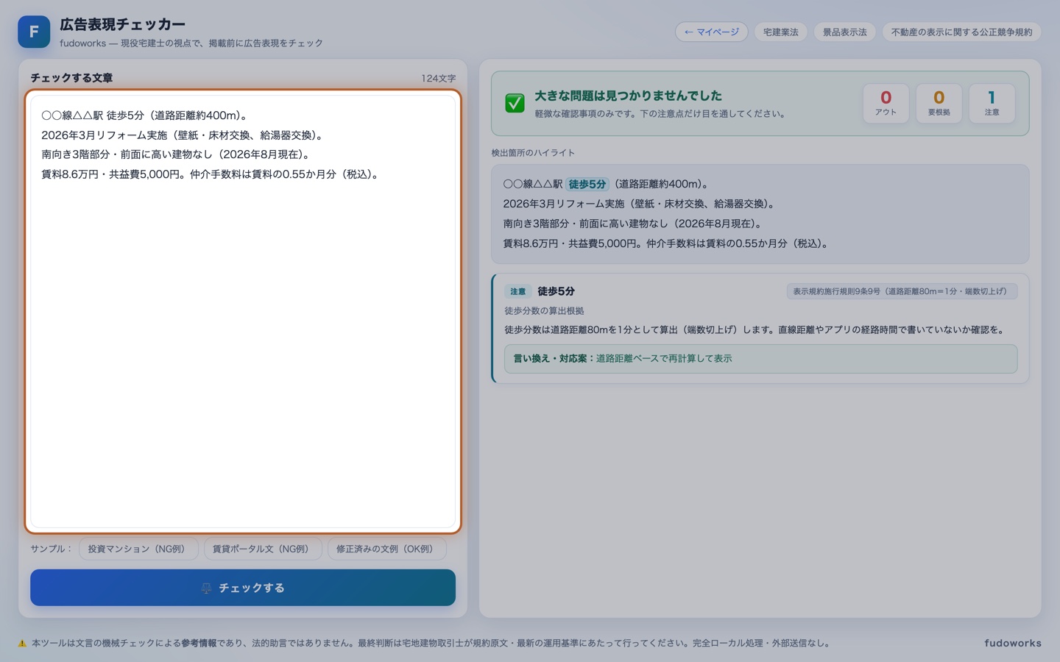
Task: Click the 注意 count card showing 1
Action: 992,103
